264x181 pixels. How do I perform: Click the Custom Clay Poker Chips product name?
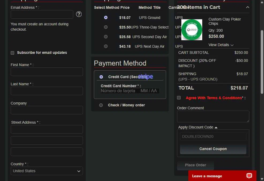click(225, 22)
